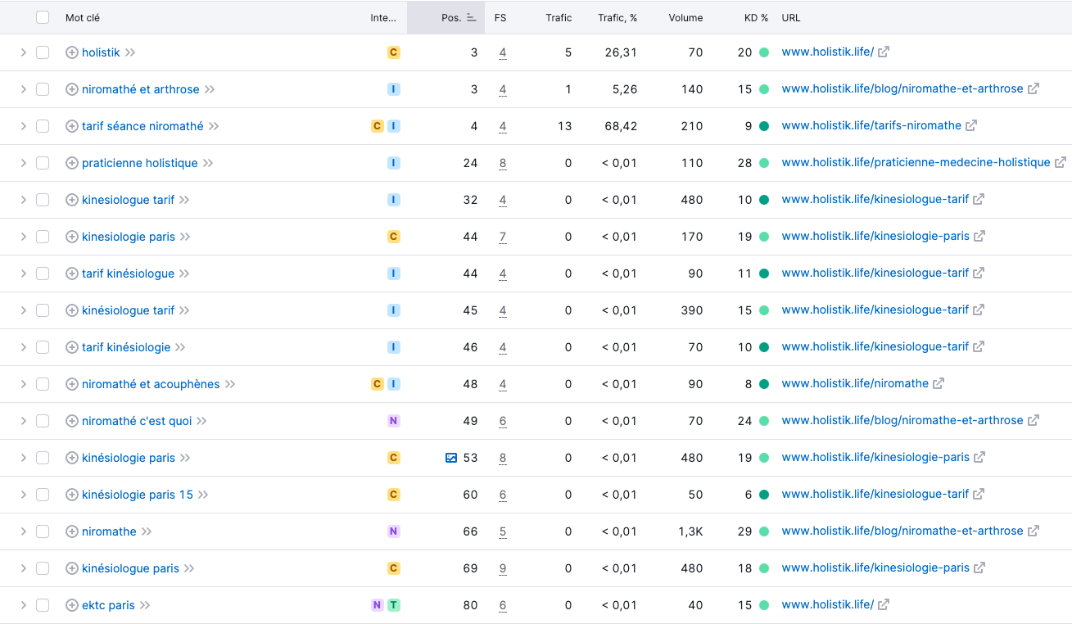Open external link icon for tarifs-niromathe URL
This screenshot has height=624, width=1072.
(971, 125)
